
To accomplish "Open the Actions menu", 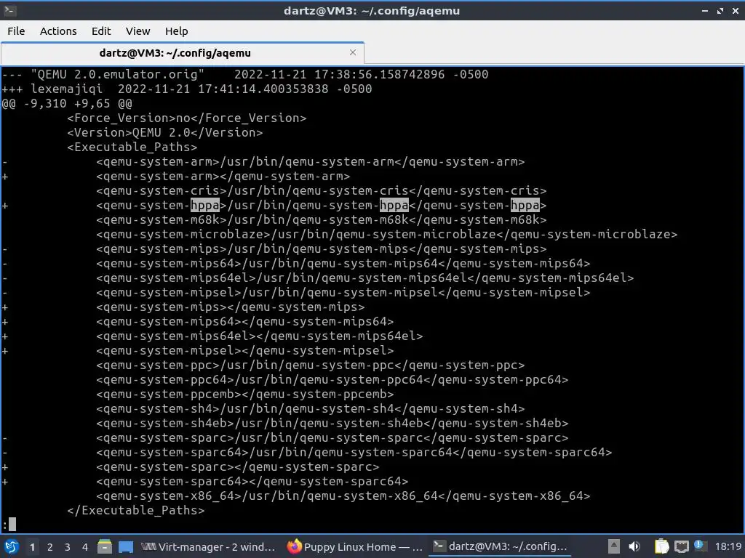I will (x=58, y=31).
